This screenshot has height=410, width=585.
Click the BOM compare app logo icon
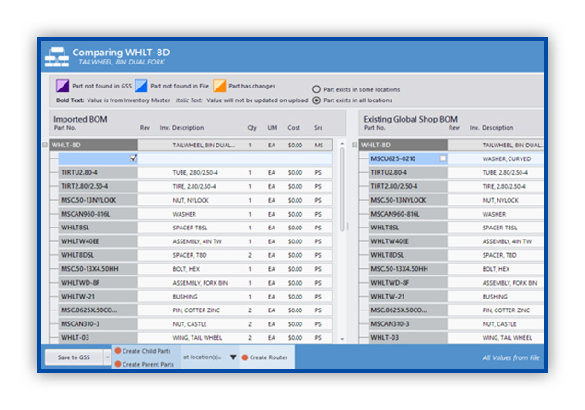[x=57, y=55]
